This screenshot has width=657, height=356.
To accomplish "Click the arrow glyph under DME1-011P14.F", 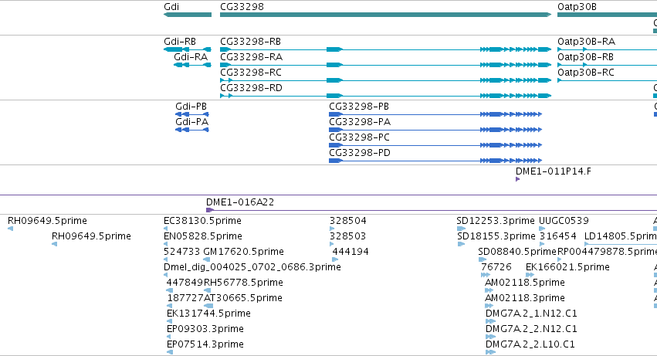I will point(517,179).
